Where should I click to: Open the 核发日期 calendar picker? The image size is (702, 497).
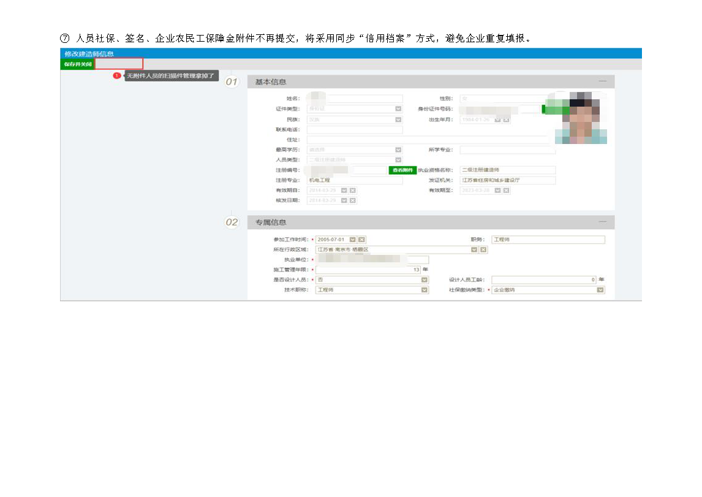[344, 200]
